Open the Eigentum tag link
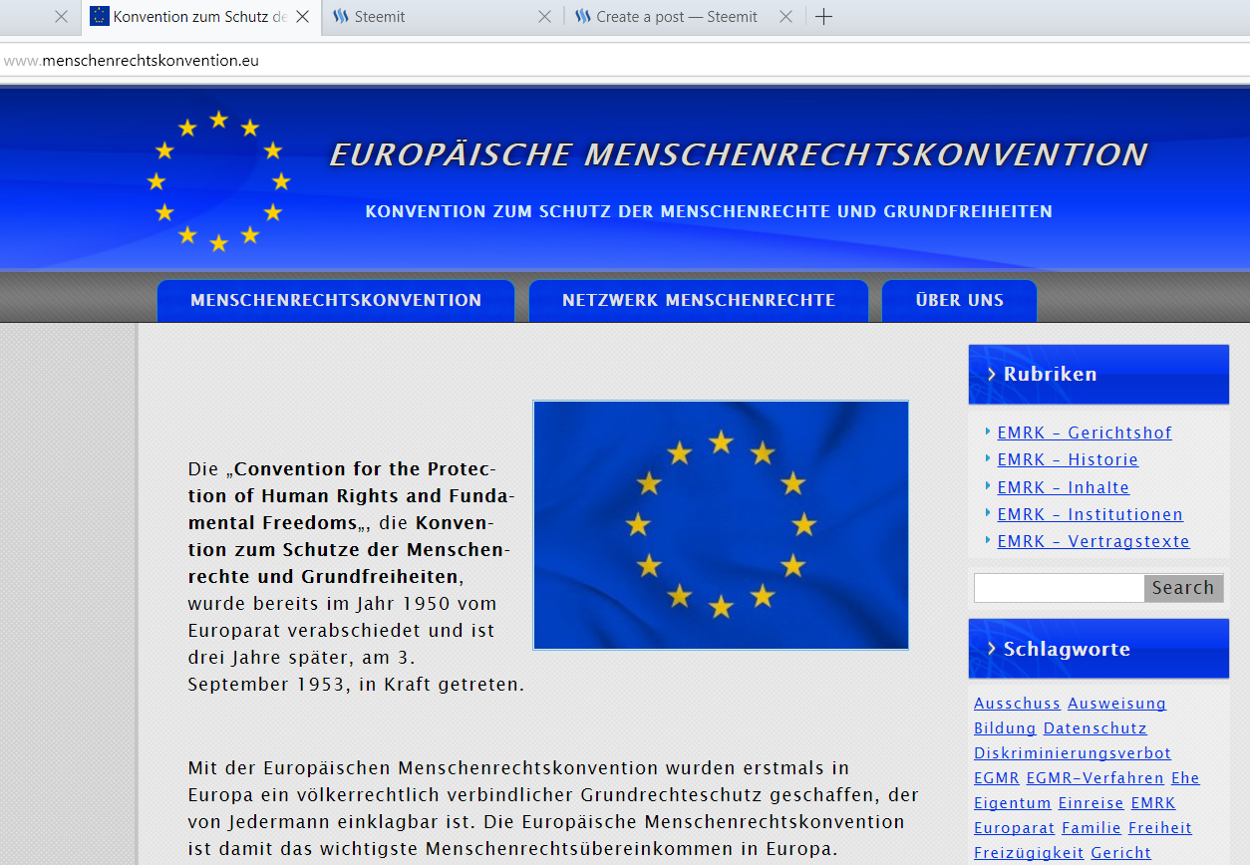This screenshot has width=1250, height=865. pos(1013,803)
